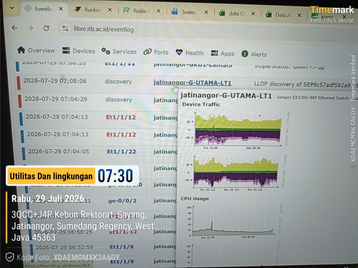Reload the page with the refresh icon
The image size is (358, 268).
pyautogui.click(x=46, y=28)
